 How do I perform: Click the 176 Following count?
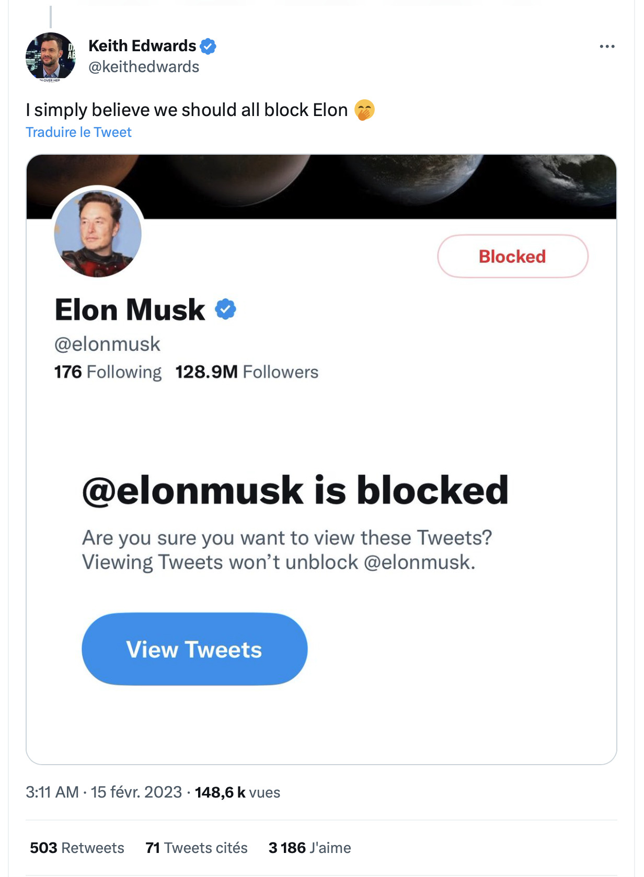point(108,372)
